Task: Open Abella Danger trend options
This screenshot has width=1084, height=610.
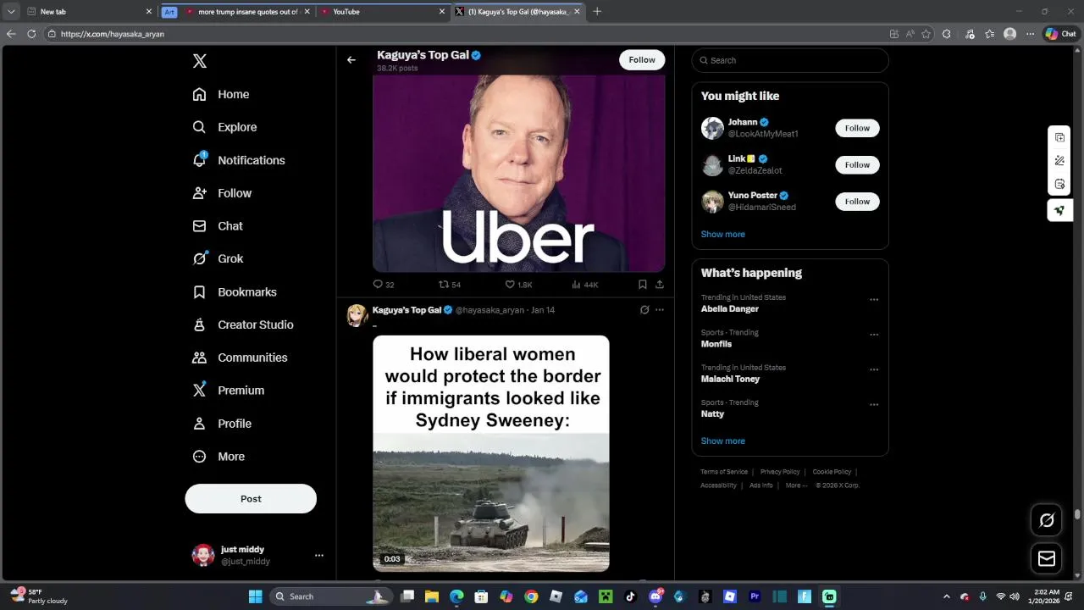Action: [x=874, y=299]
